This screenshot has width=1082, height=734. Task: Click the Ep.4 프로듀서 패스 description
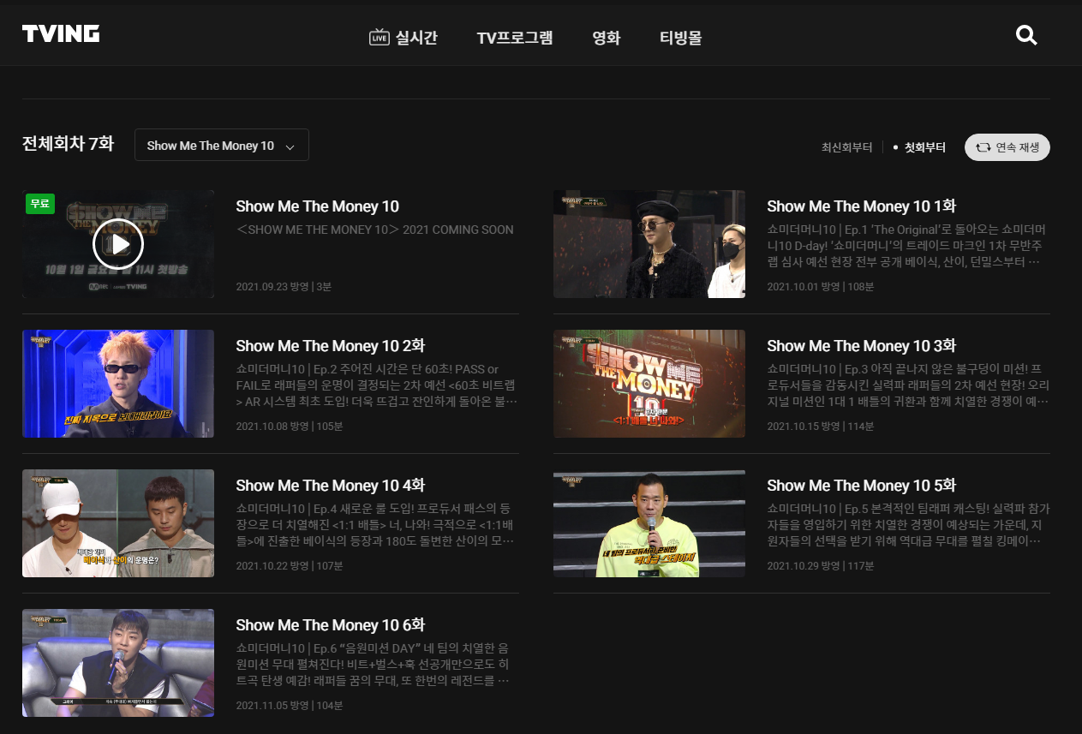pos(377,525)
